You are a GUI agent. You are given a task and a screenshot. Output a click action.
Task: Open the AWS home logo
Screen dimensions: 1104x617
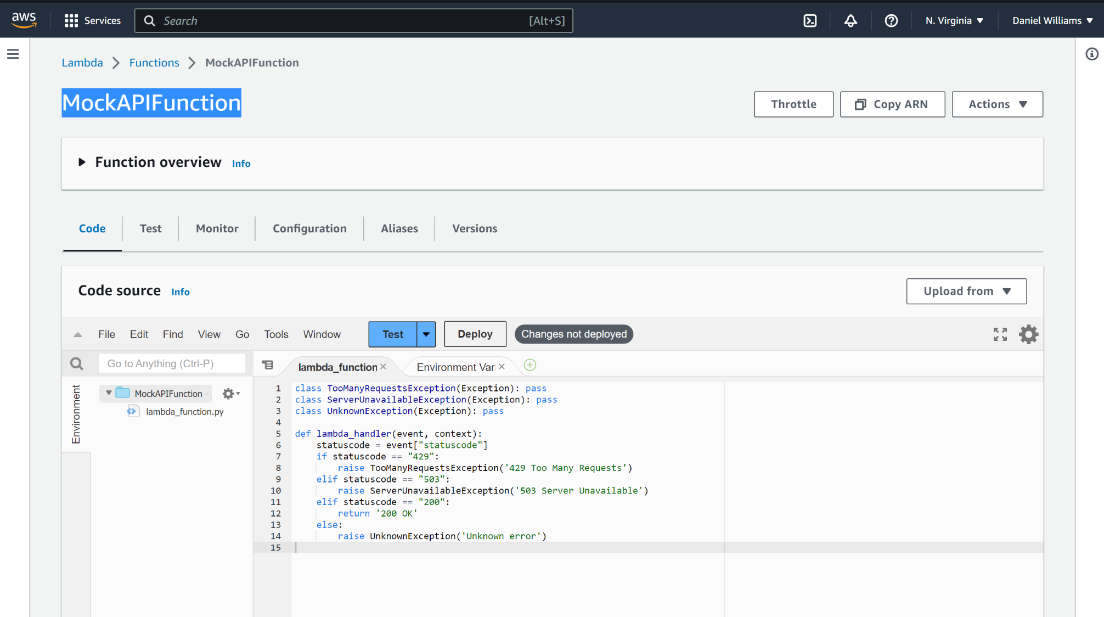[x=24, y=20]
